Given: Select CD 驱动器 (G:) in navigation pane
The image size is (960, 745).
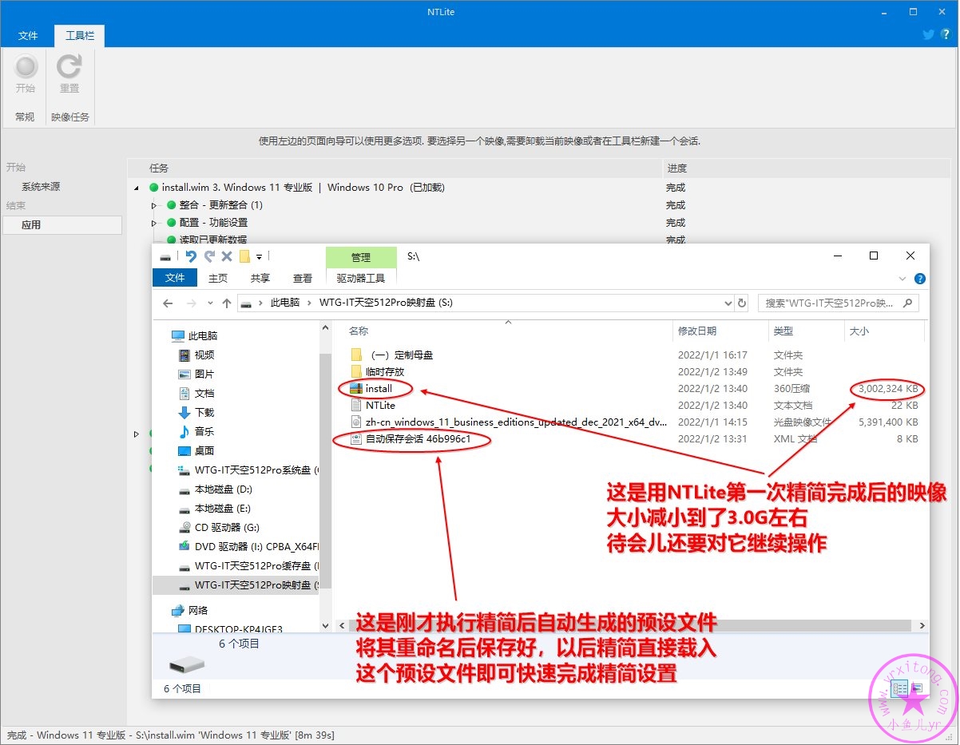Looking at the screenshot, I should point(227,527).
